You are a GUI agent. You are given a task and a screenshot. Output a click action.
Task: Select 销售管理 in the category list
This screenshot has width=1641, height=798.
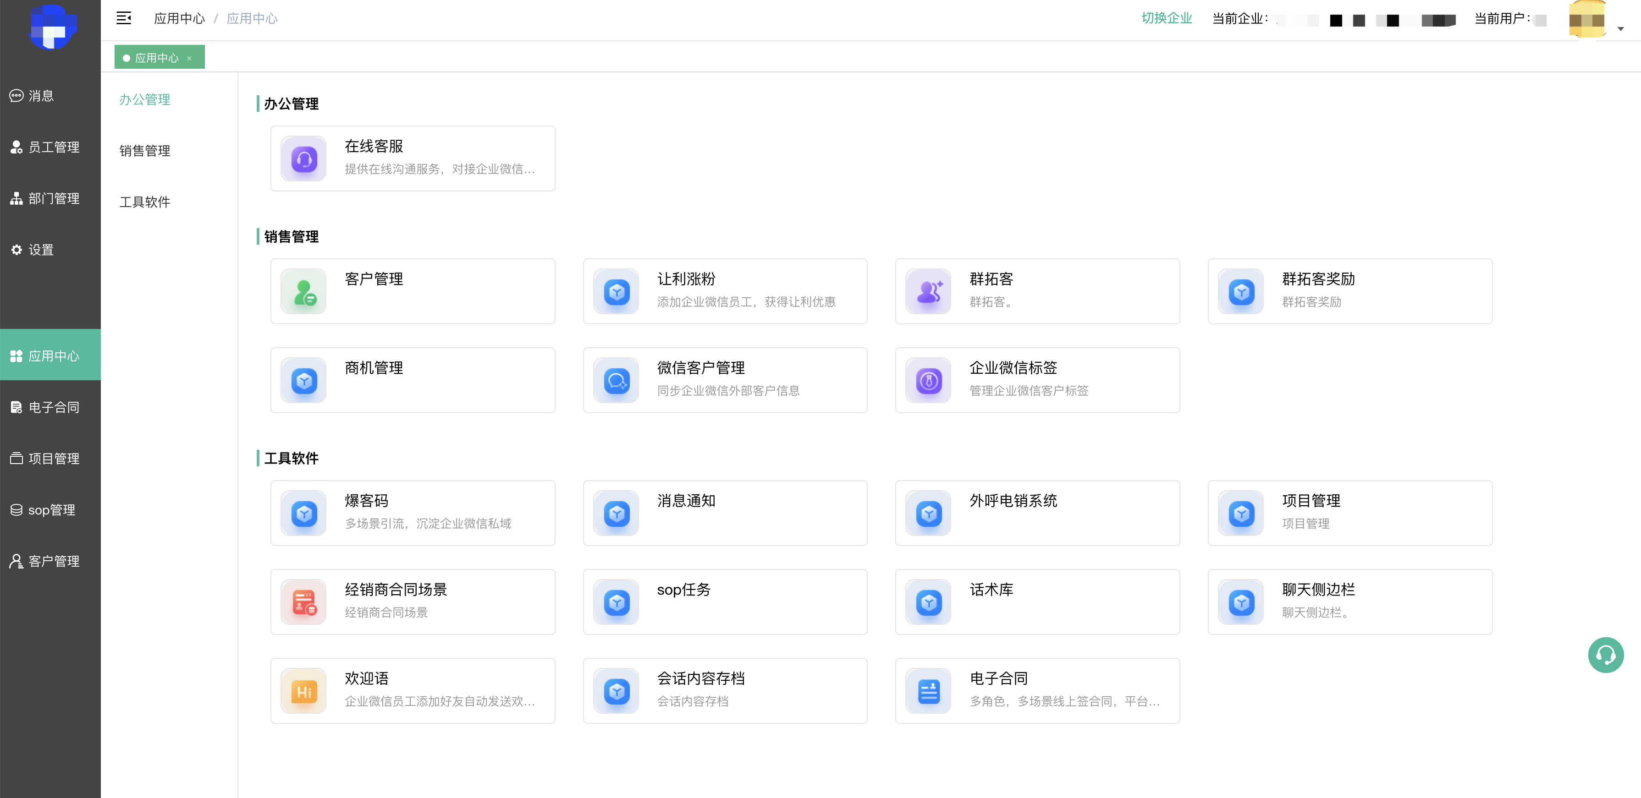[144, 151]
